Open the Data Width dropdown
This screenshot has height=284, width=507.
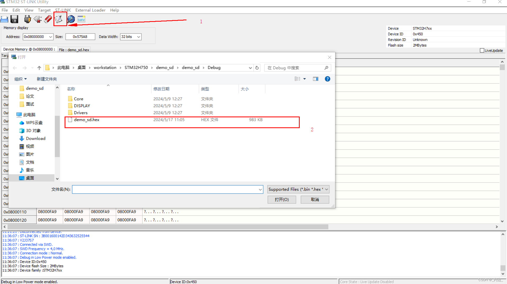pos(138,37)
